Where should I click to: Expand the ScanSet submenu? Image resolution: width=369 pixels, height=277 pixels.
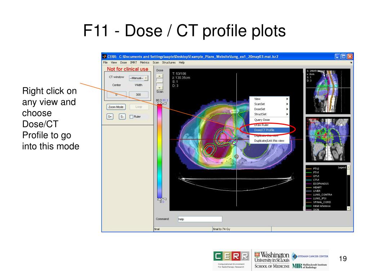(270, 104)
